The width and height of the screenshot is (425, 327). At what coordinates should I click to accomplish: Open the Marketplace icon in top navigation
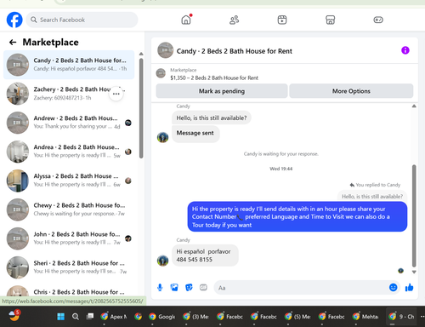[330, 20]
